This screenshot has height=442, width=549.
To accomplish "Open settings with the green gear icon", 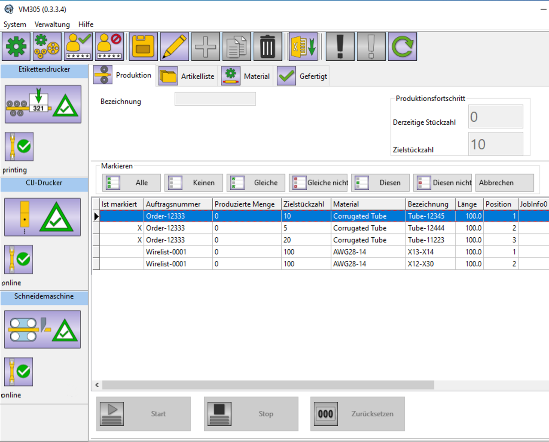I will pos(16,46).
